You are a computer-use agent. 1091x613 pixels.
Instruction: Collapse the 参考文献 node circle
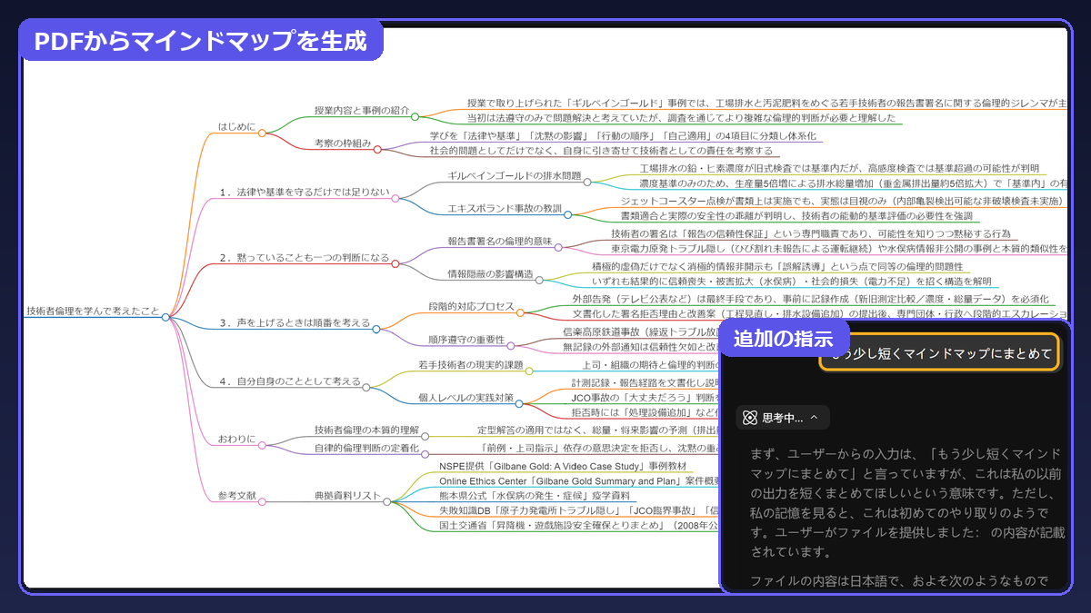click(263, 501)
